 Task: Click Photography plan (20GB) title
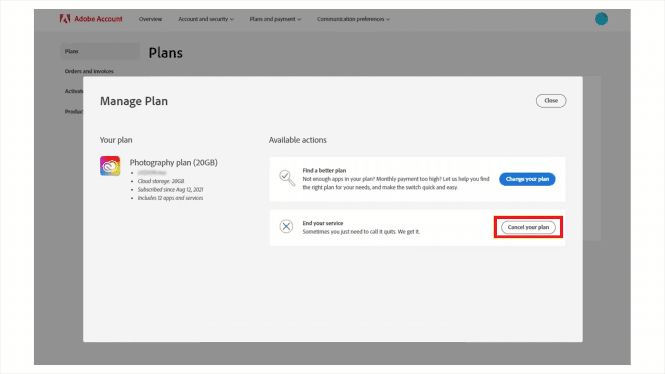tap(174, 162)
